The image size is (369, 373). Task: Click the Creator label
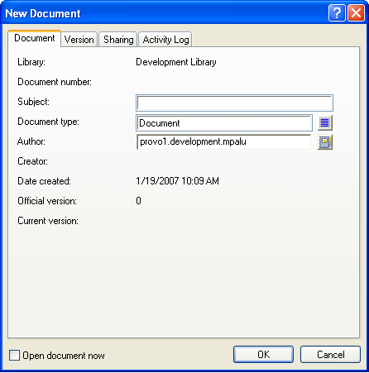pos(32,161)
